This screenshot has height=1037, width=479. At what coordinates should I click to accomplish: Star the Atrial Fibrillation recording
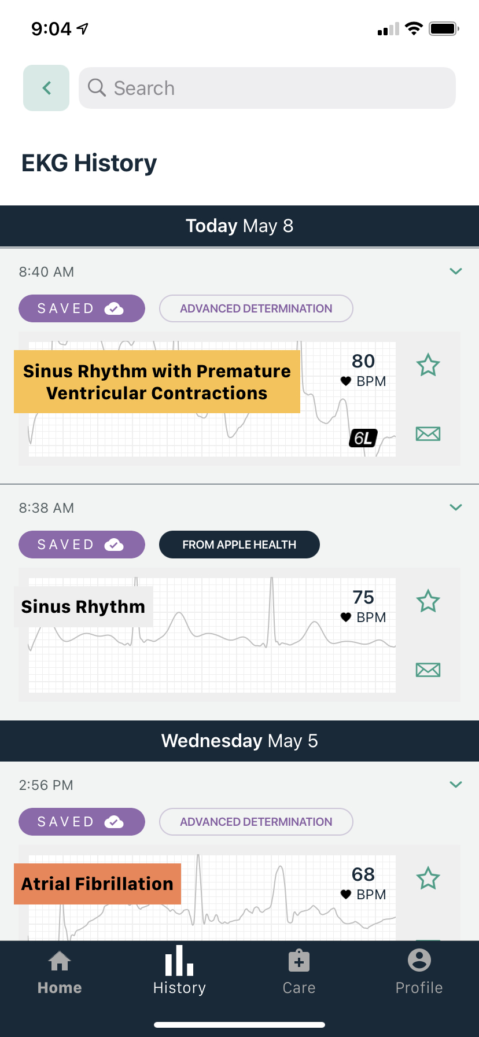(428, 878)
